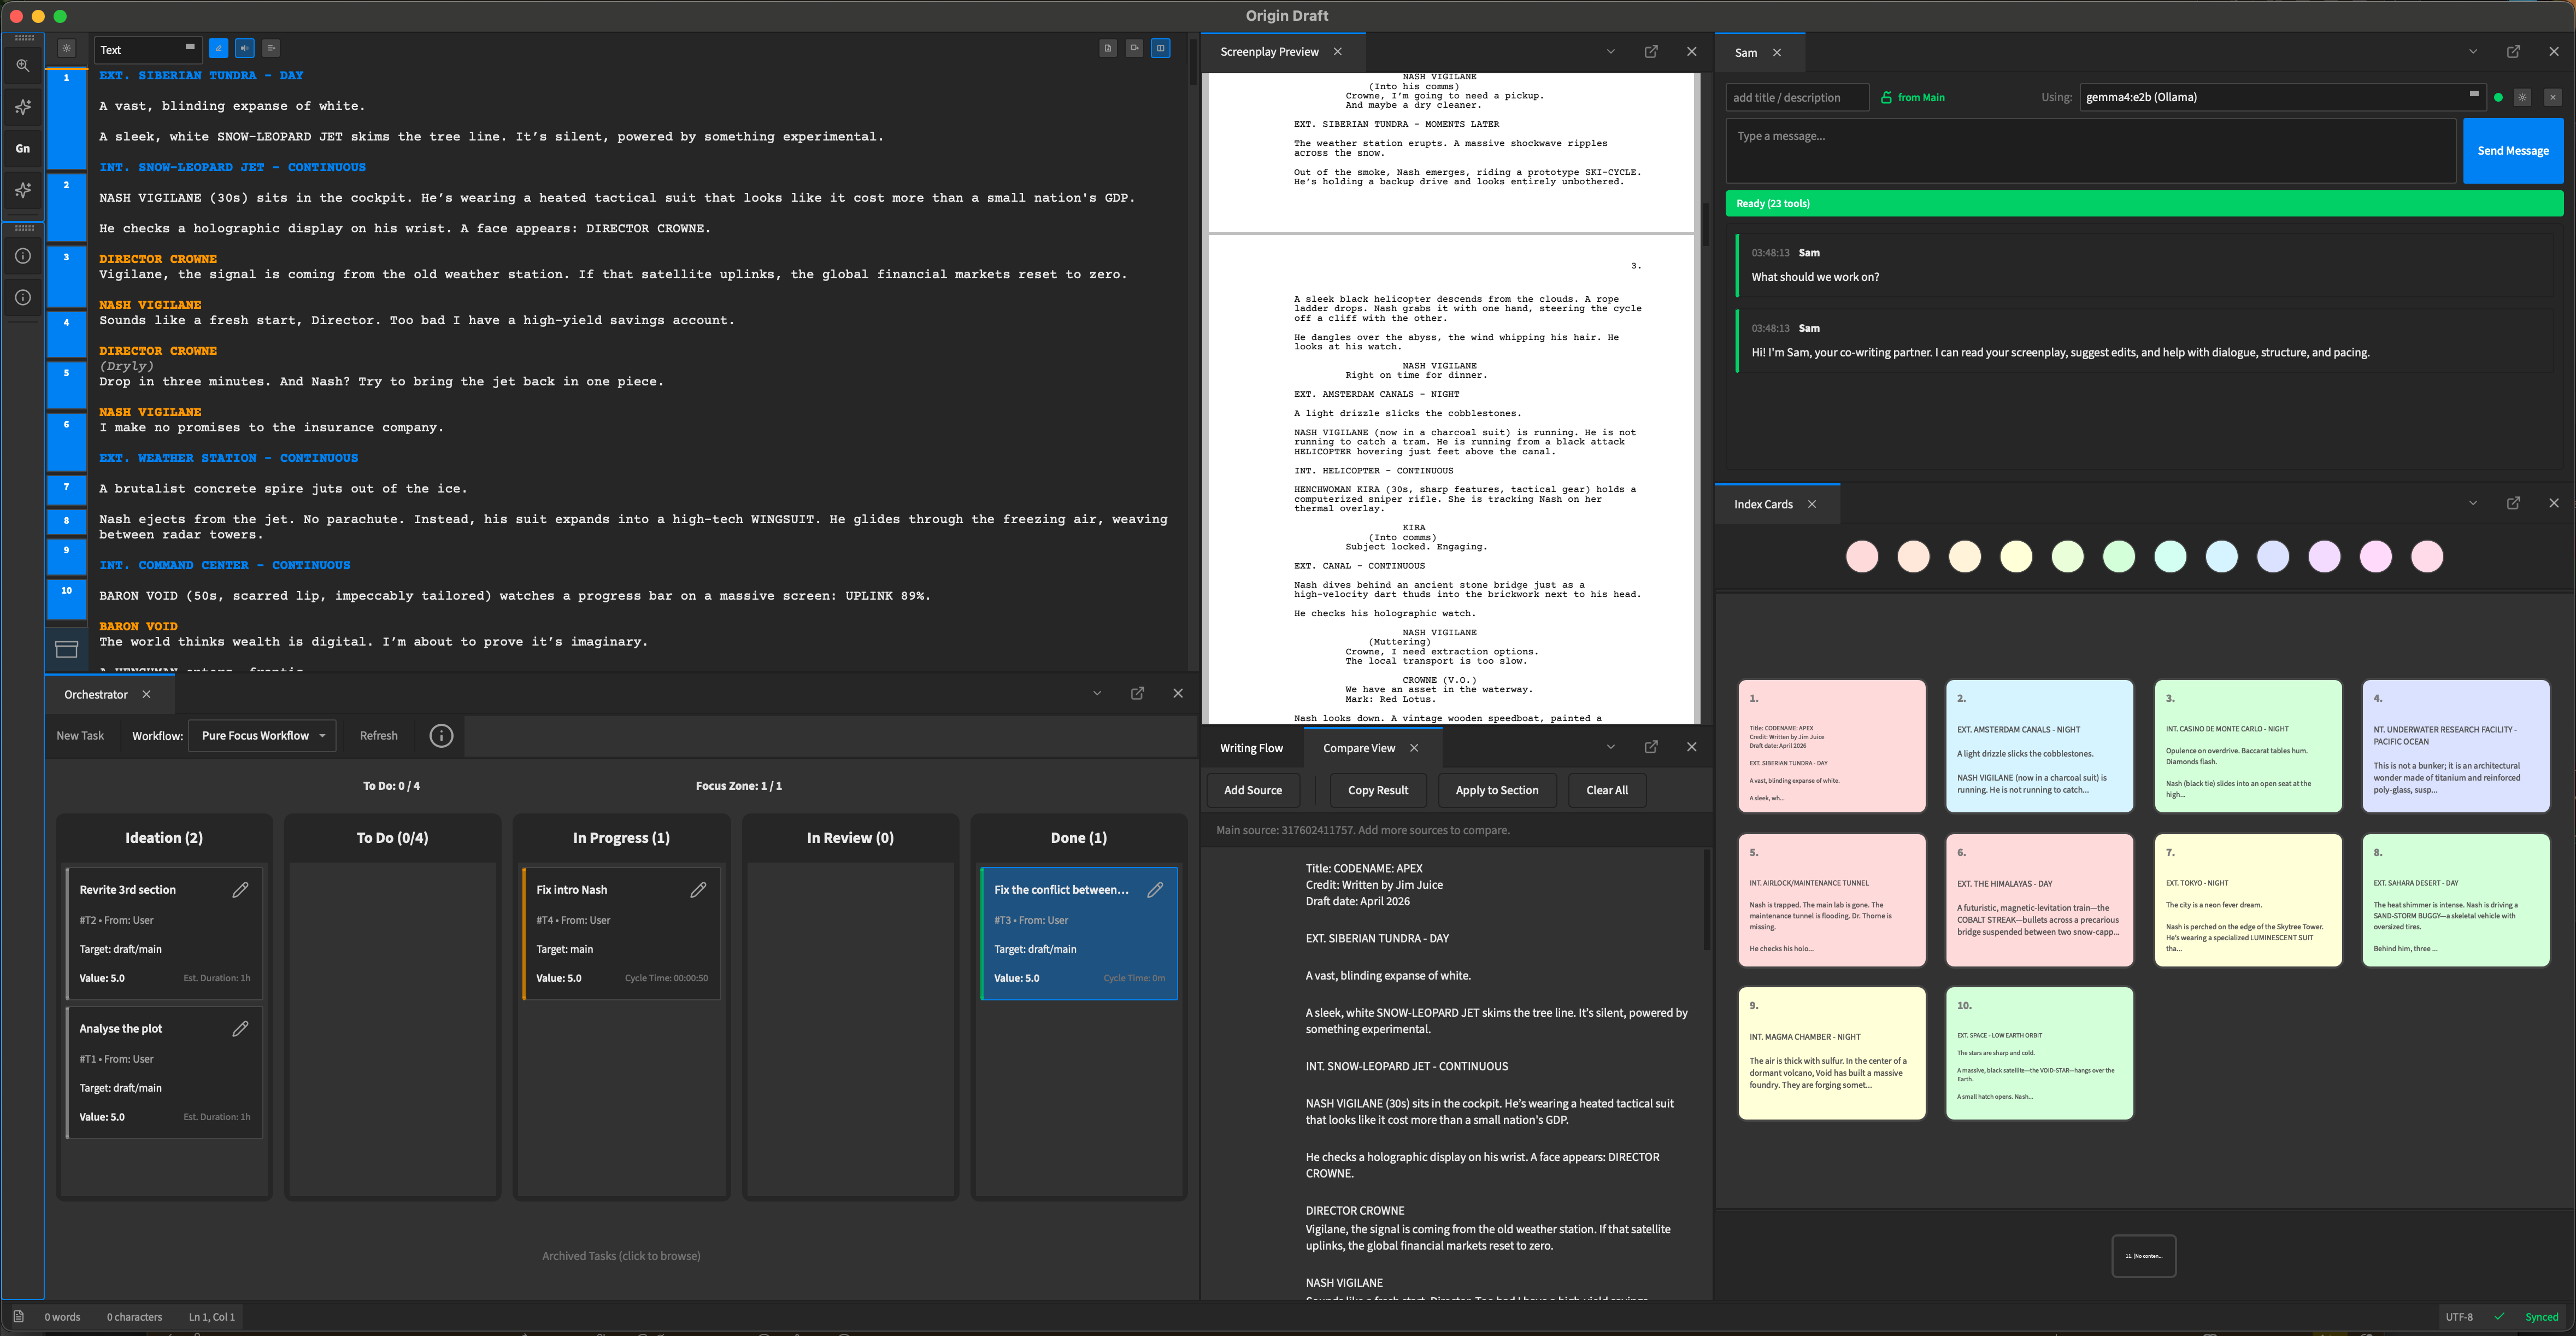Expand chevron menu in Index Cards header

tap(2473, 503)
